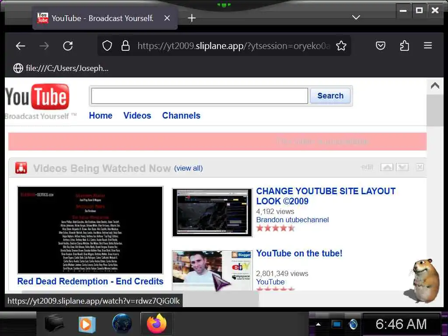The height and width of the screenshot is (336, 448).
Task: Open a new tab with the plus button
Action: (x=192, y=18)
